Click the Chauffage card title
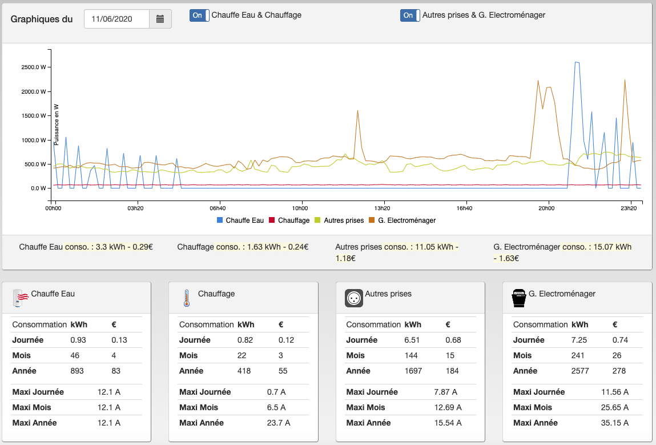Screen dimensions: 656x445 click(x=216, y=294)
